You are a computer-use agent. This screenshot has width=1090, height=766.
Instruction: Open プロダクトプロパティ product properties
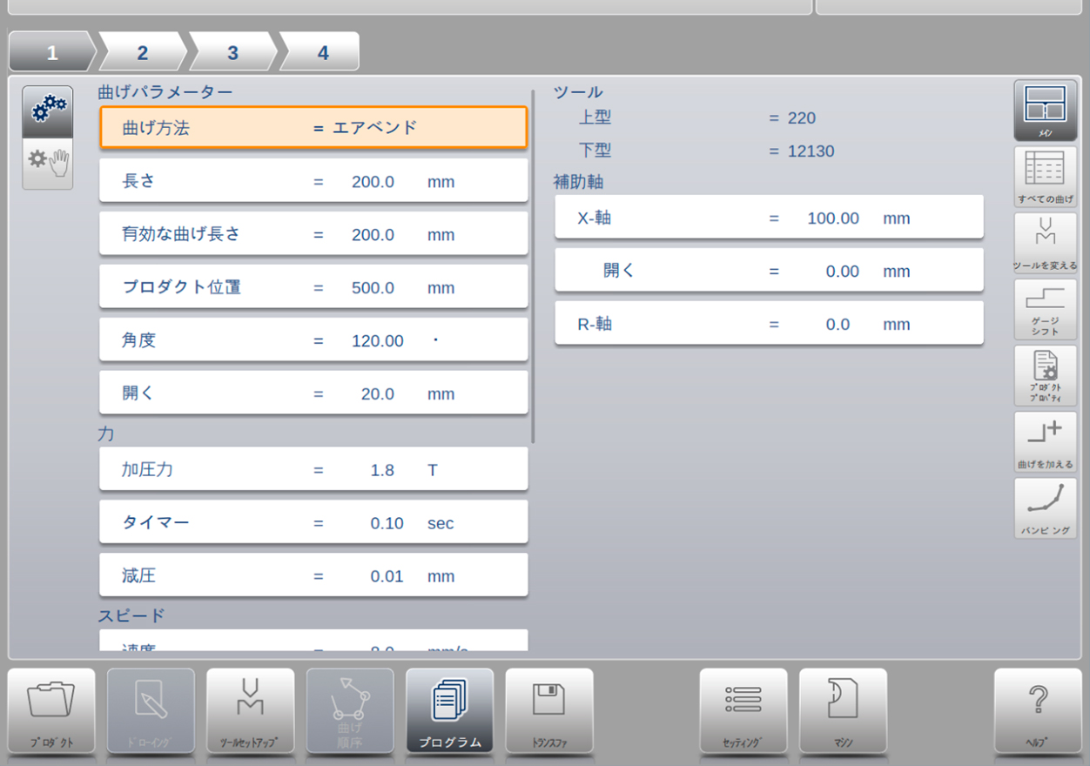(1045, 375)
